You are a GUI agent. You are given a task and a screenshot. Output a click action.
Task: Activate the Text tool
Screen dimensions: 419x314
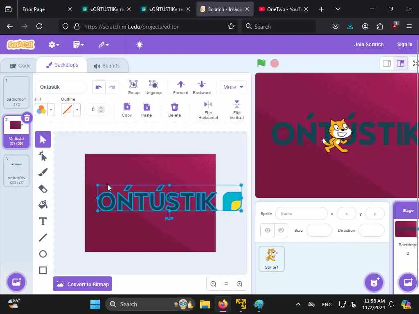[x=43, y=221]
